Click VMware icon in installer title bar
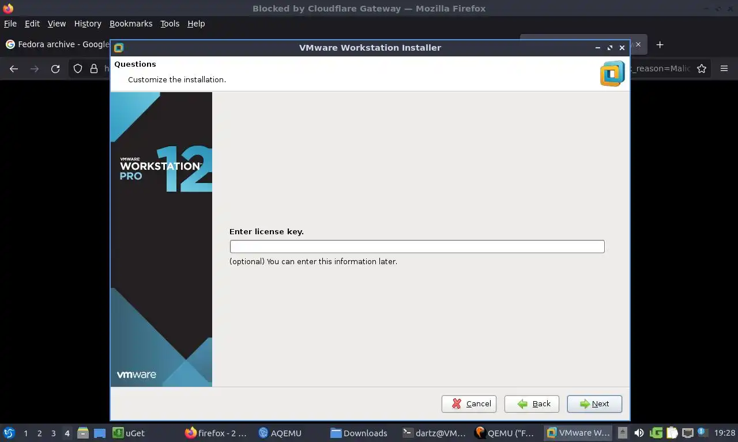 (119, 48)
